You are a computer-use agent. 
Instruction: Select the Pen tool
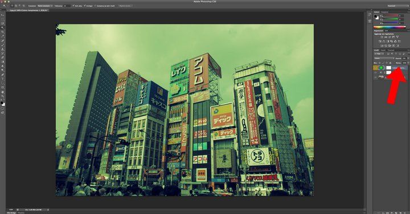(3, 75)
